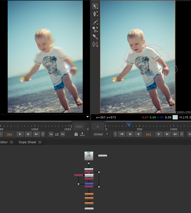Select the Read node thumbnail in node graph

coord(89,156)
